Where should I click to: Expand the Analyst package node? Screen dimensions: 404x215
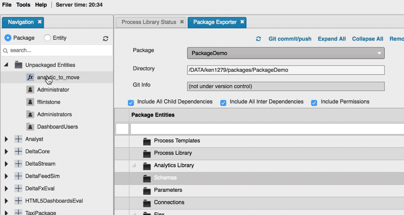(6, 139)
